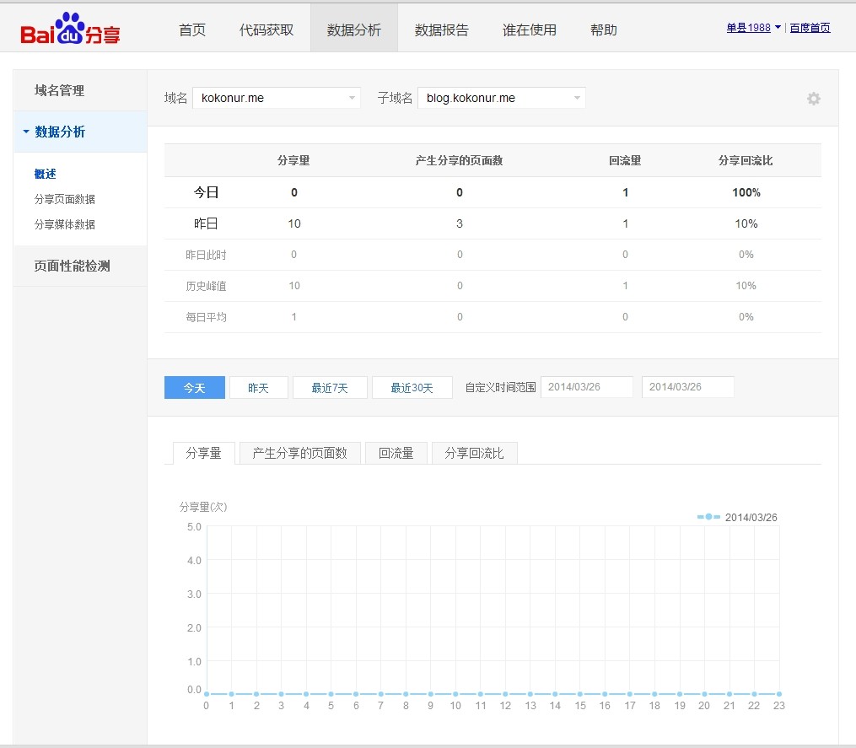856x748 pixels.
Task: Collapse the 数据分析 sidebar section
Action: pos(80,132)
